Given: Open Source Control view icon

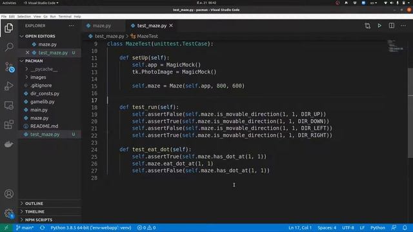Looking at the screenshot, I should pyautogui.click(x=9, y=67).
